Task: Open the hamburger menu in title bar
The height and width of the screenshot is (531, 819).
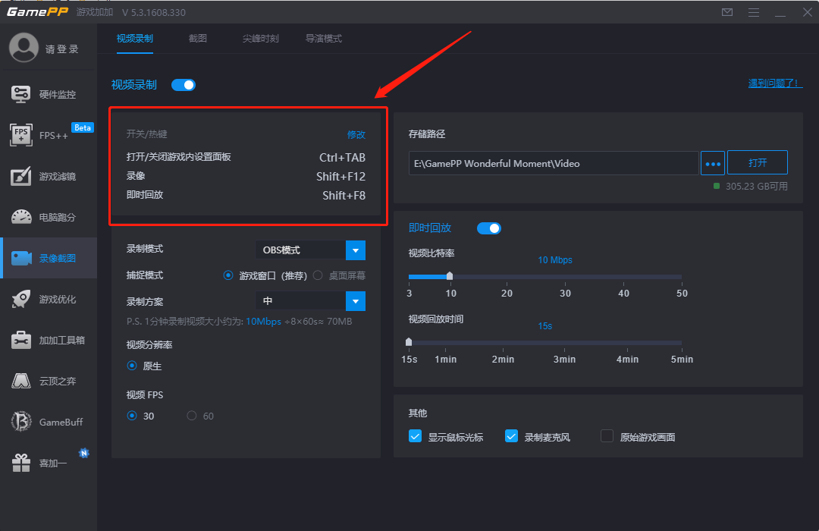Action: coord(754,12)
